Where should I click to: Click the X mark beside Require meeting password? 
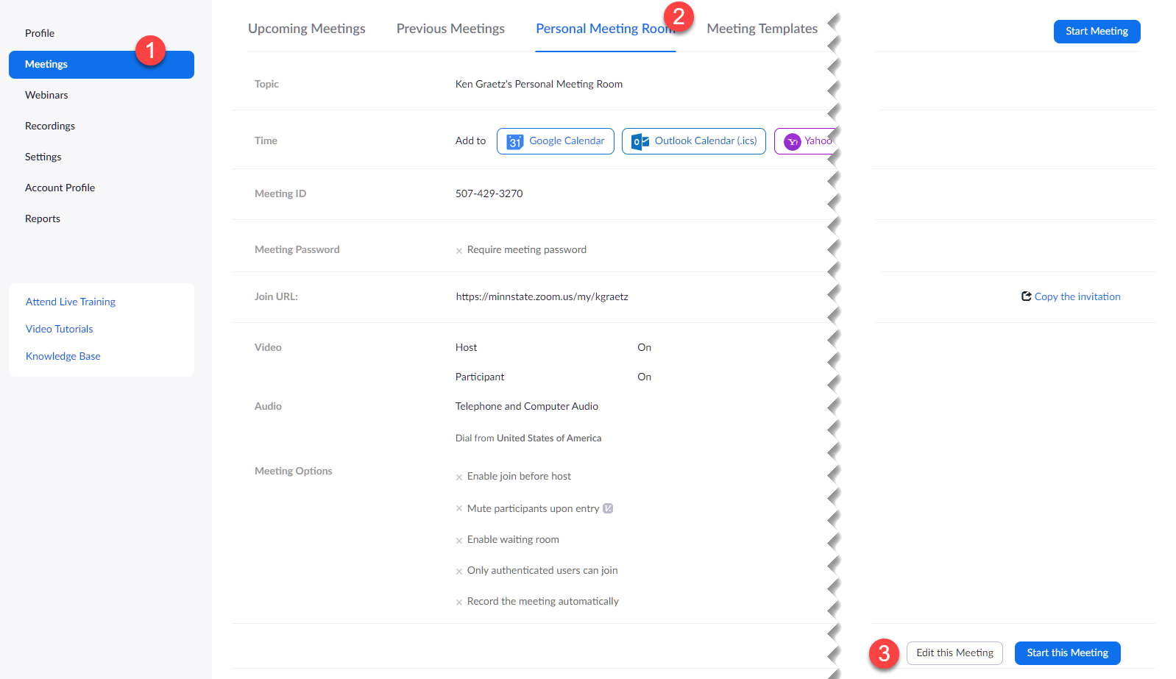pos(459,251)
